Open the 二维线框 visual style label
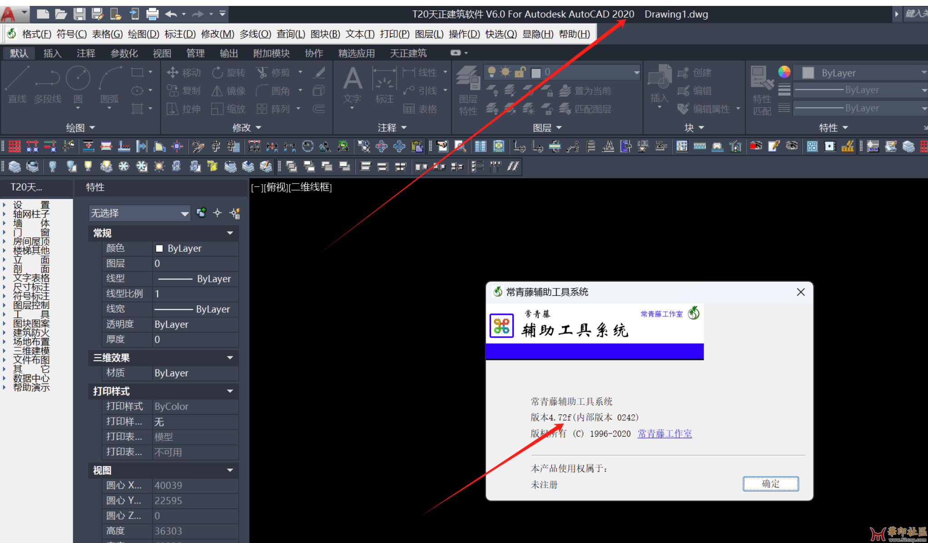Viewport: 928px width, 543px height. (x=311, y=187)
